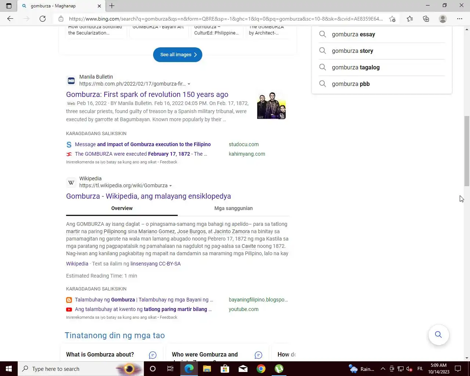Click See all images button
The width and height of the screenshot is (470, 376).
178,55
